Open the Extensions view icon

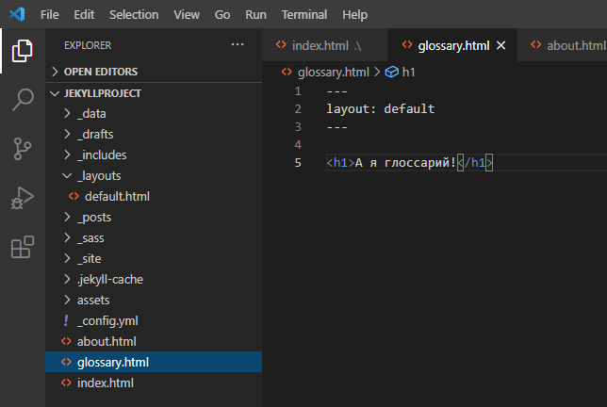pos(22,248)
